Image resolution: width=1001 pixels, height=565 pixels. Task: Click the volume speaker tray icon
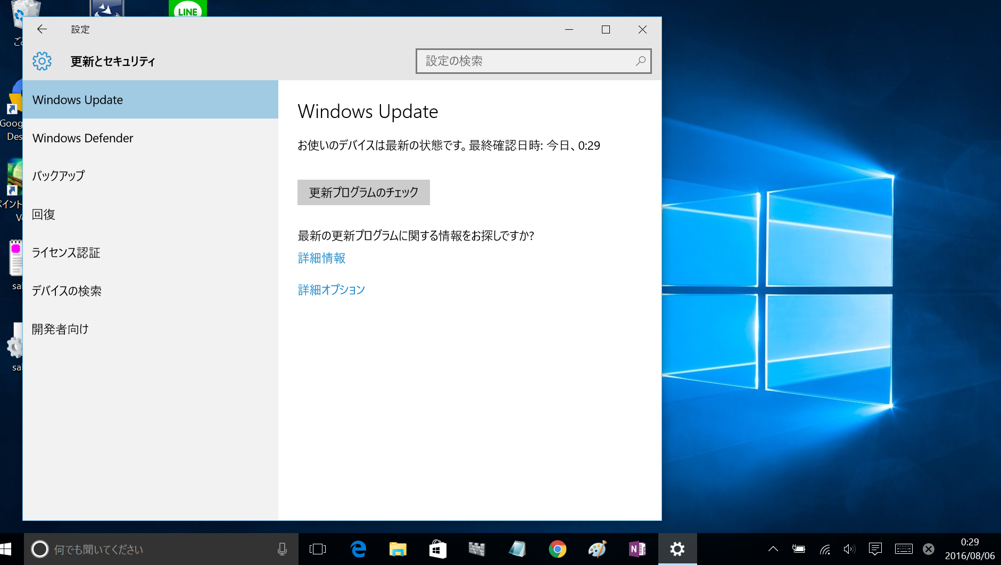click(850, 549)
